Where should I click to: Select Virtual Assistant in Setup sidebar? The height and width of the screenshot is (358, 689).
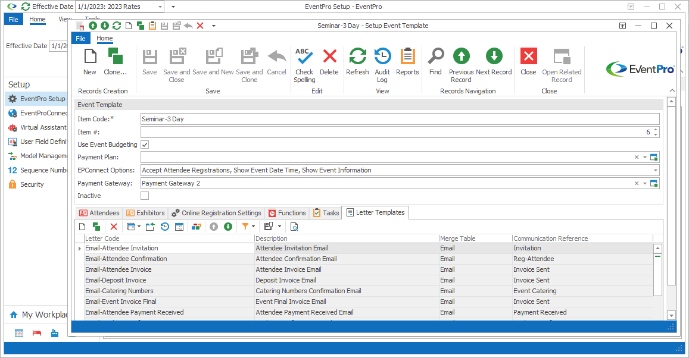[37, 127]
